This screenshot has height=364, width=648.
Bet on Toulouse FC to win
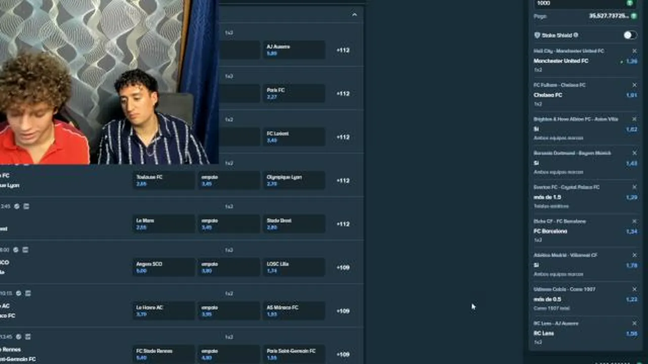pyautogui.click(x=164, y=180)
